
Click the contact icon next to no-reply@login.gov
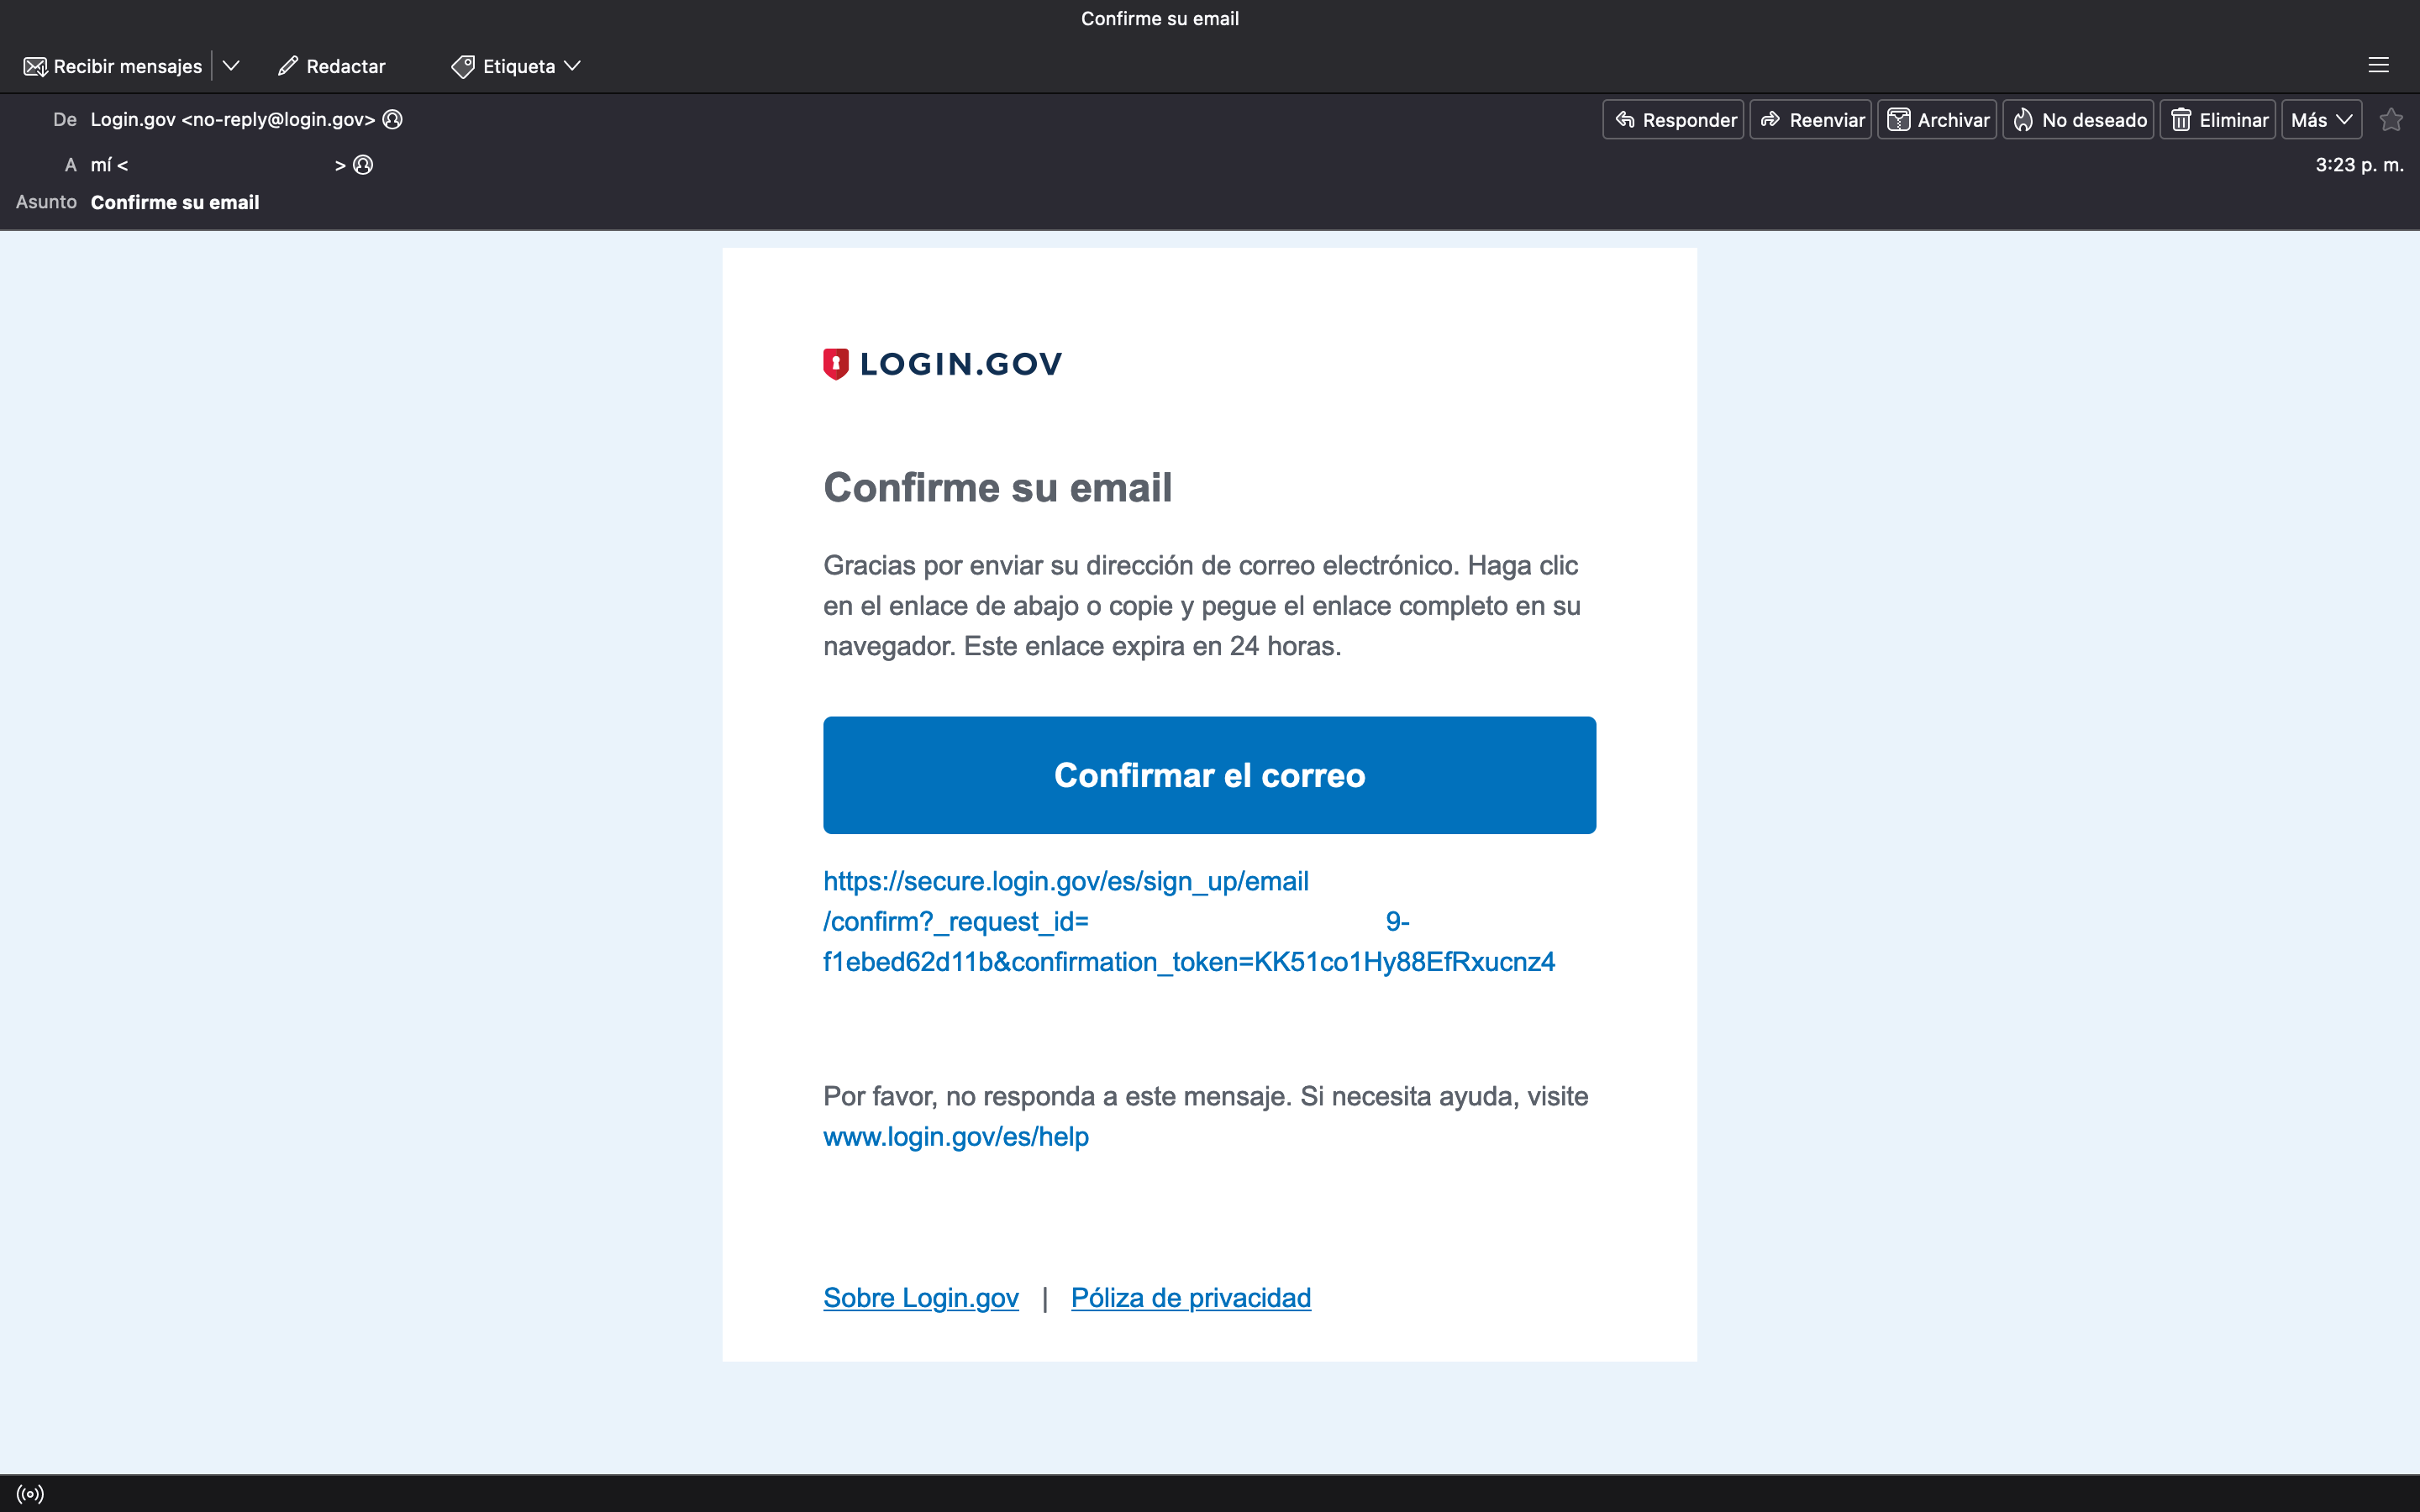[x=393, y=119]
